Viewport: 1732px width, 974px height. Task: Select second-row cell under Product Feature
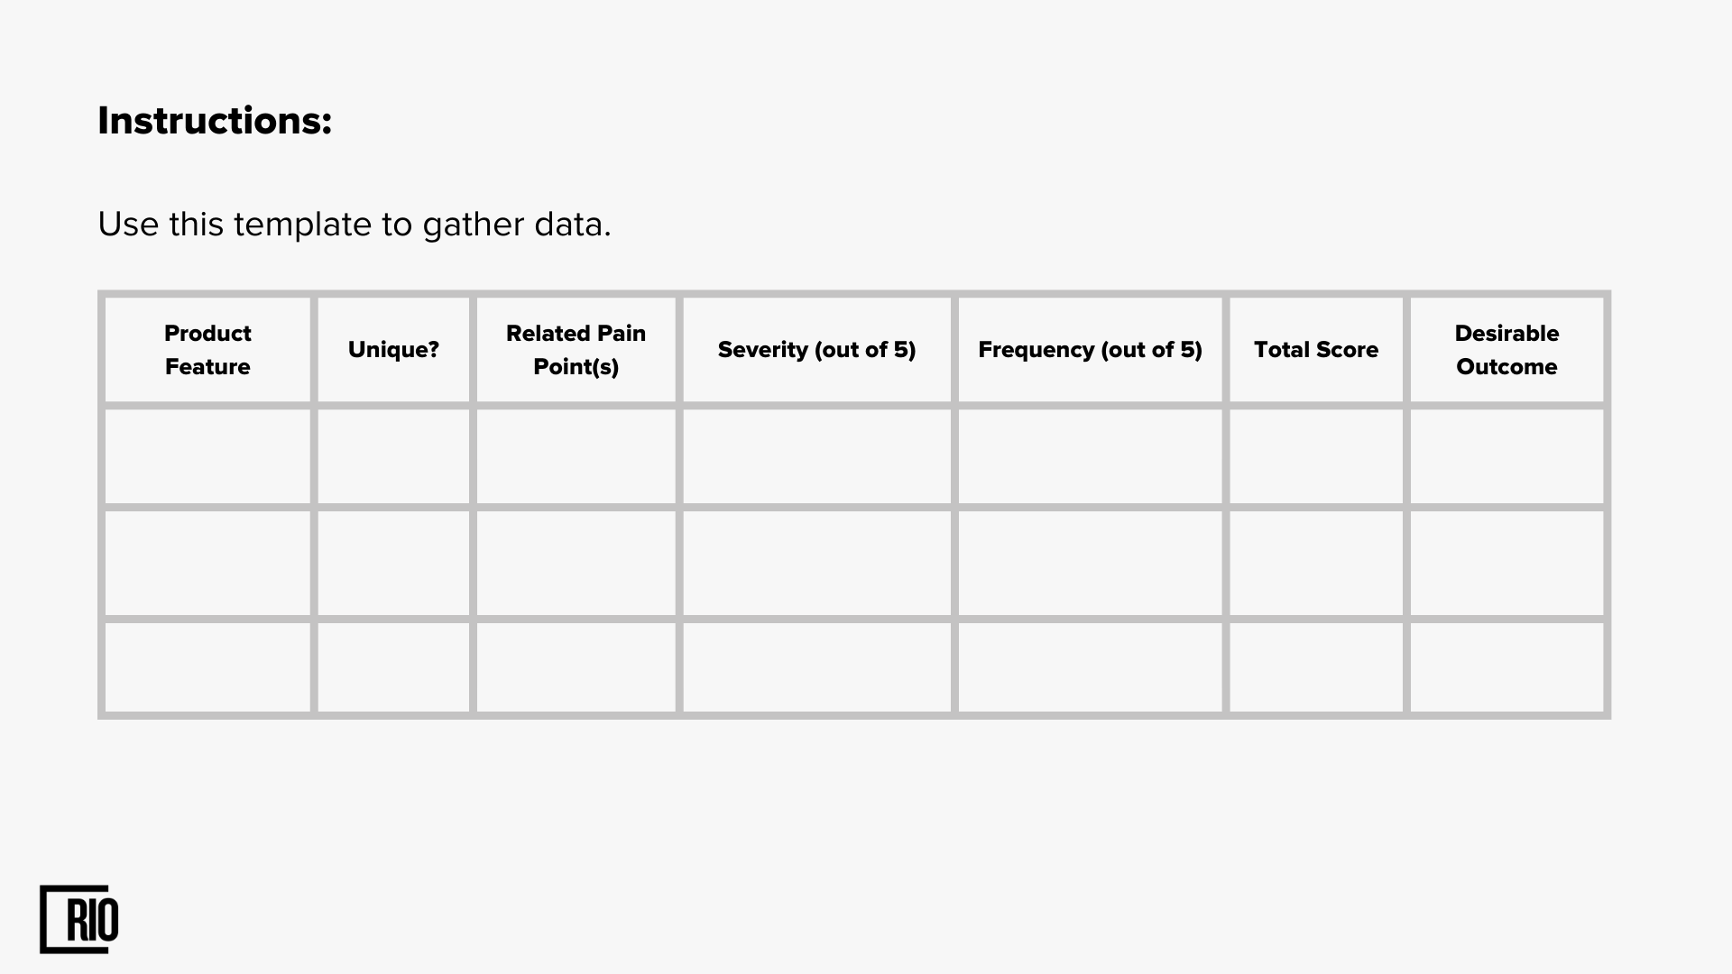click(x=207, y=564)
